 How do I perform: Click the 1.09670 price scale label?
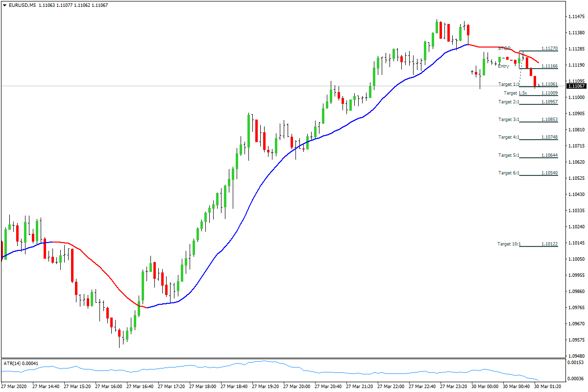point(576,324)
